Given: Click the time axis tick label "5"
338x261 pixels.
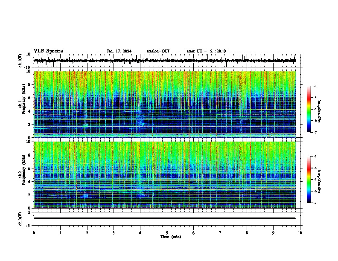Looking at the screenshot, I should tap(167, 233).
